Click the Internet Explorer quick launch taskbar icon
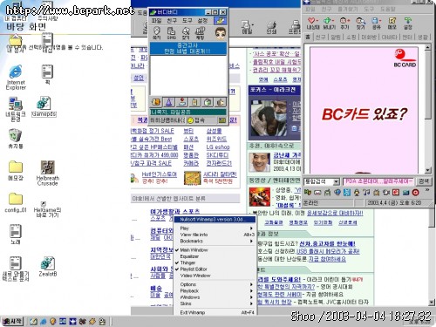Image resolution: width=436 pixels, height=327 pixels. point(44,322)
